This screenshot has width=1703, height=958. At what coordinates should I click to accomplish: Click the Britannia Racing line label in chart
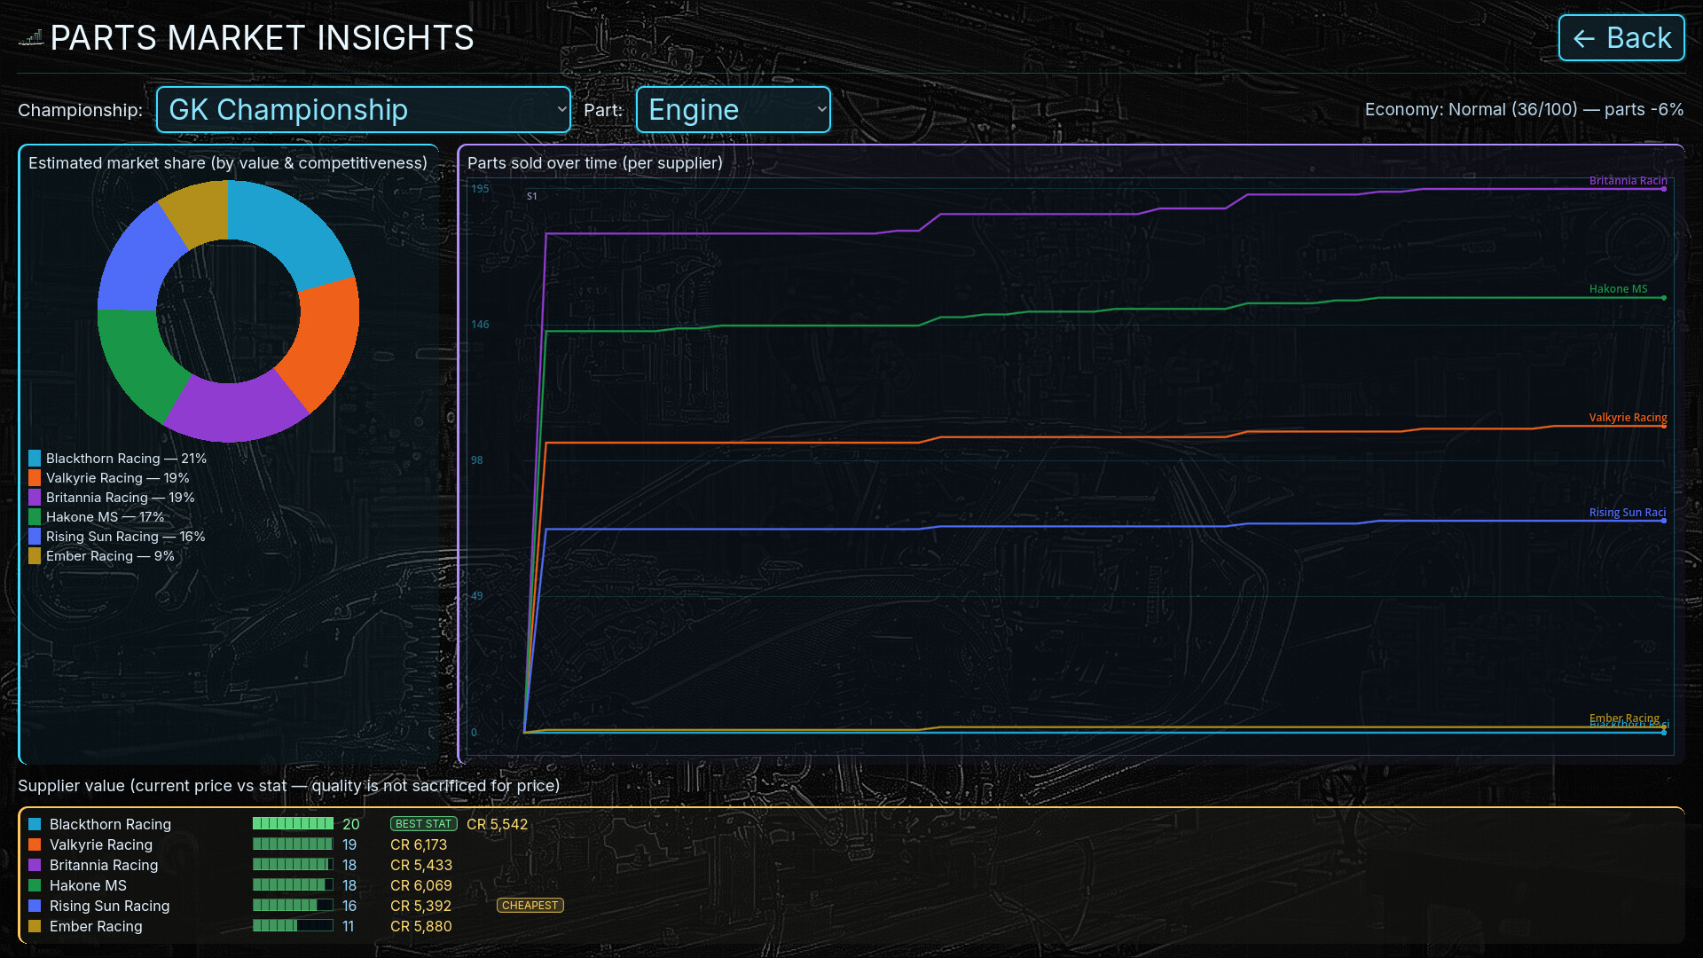(x=1628, y=181)
